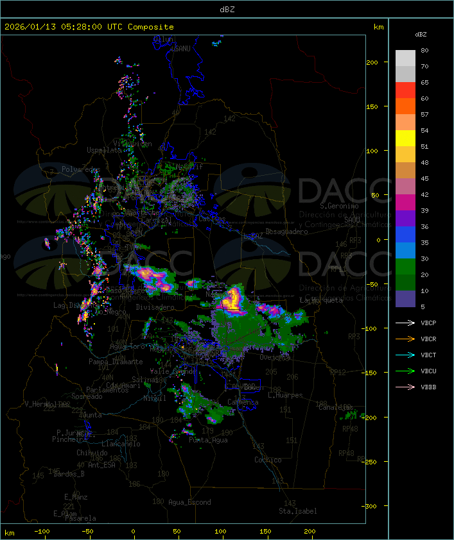Click the green VBCU arrow icon
The height and width of the screenshot is (540, 454).
point(406,371)
